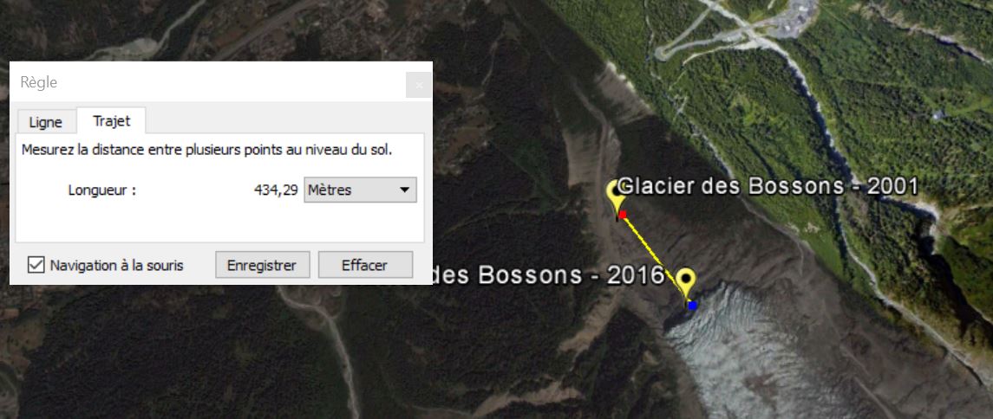Open the Mètres unit dropdown

point(361,190)
